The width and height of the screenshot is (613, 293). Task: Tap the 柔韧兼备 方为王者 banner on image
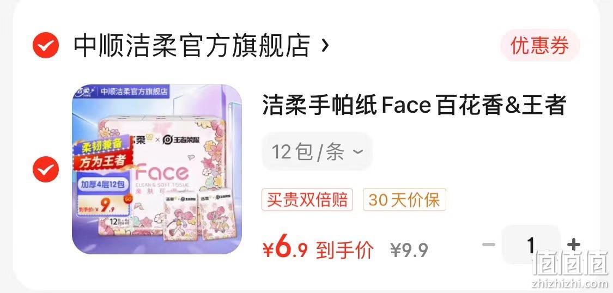(x=100, y=154)
